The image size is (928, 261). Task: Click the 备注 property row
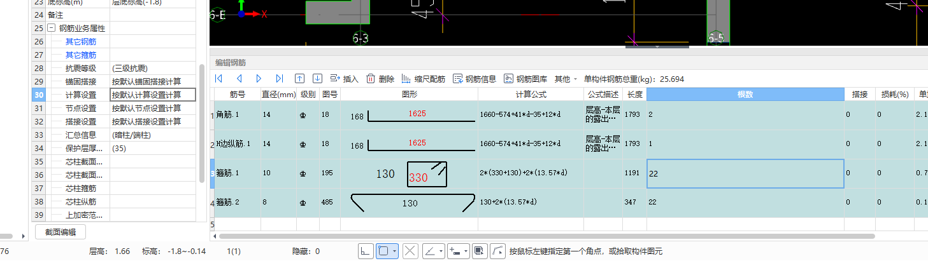[114, 15]
